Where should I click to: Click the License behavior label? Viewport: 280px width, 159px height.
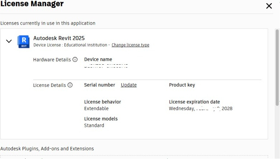[x=103, y=102]
